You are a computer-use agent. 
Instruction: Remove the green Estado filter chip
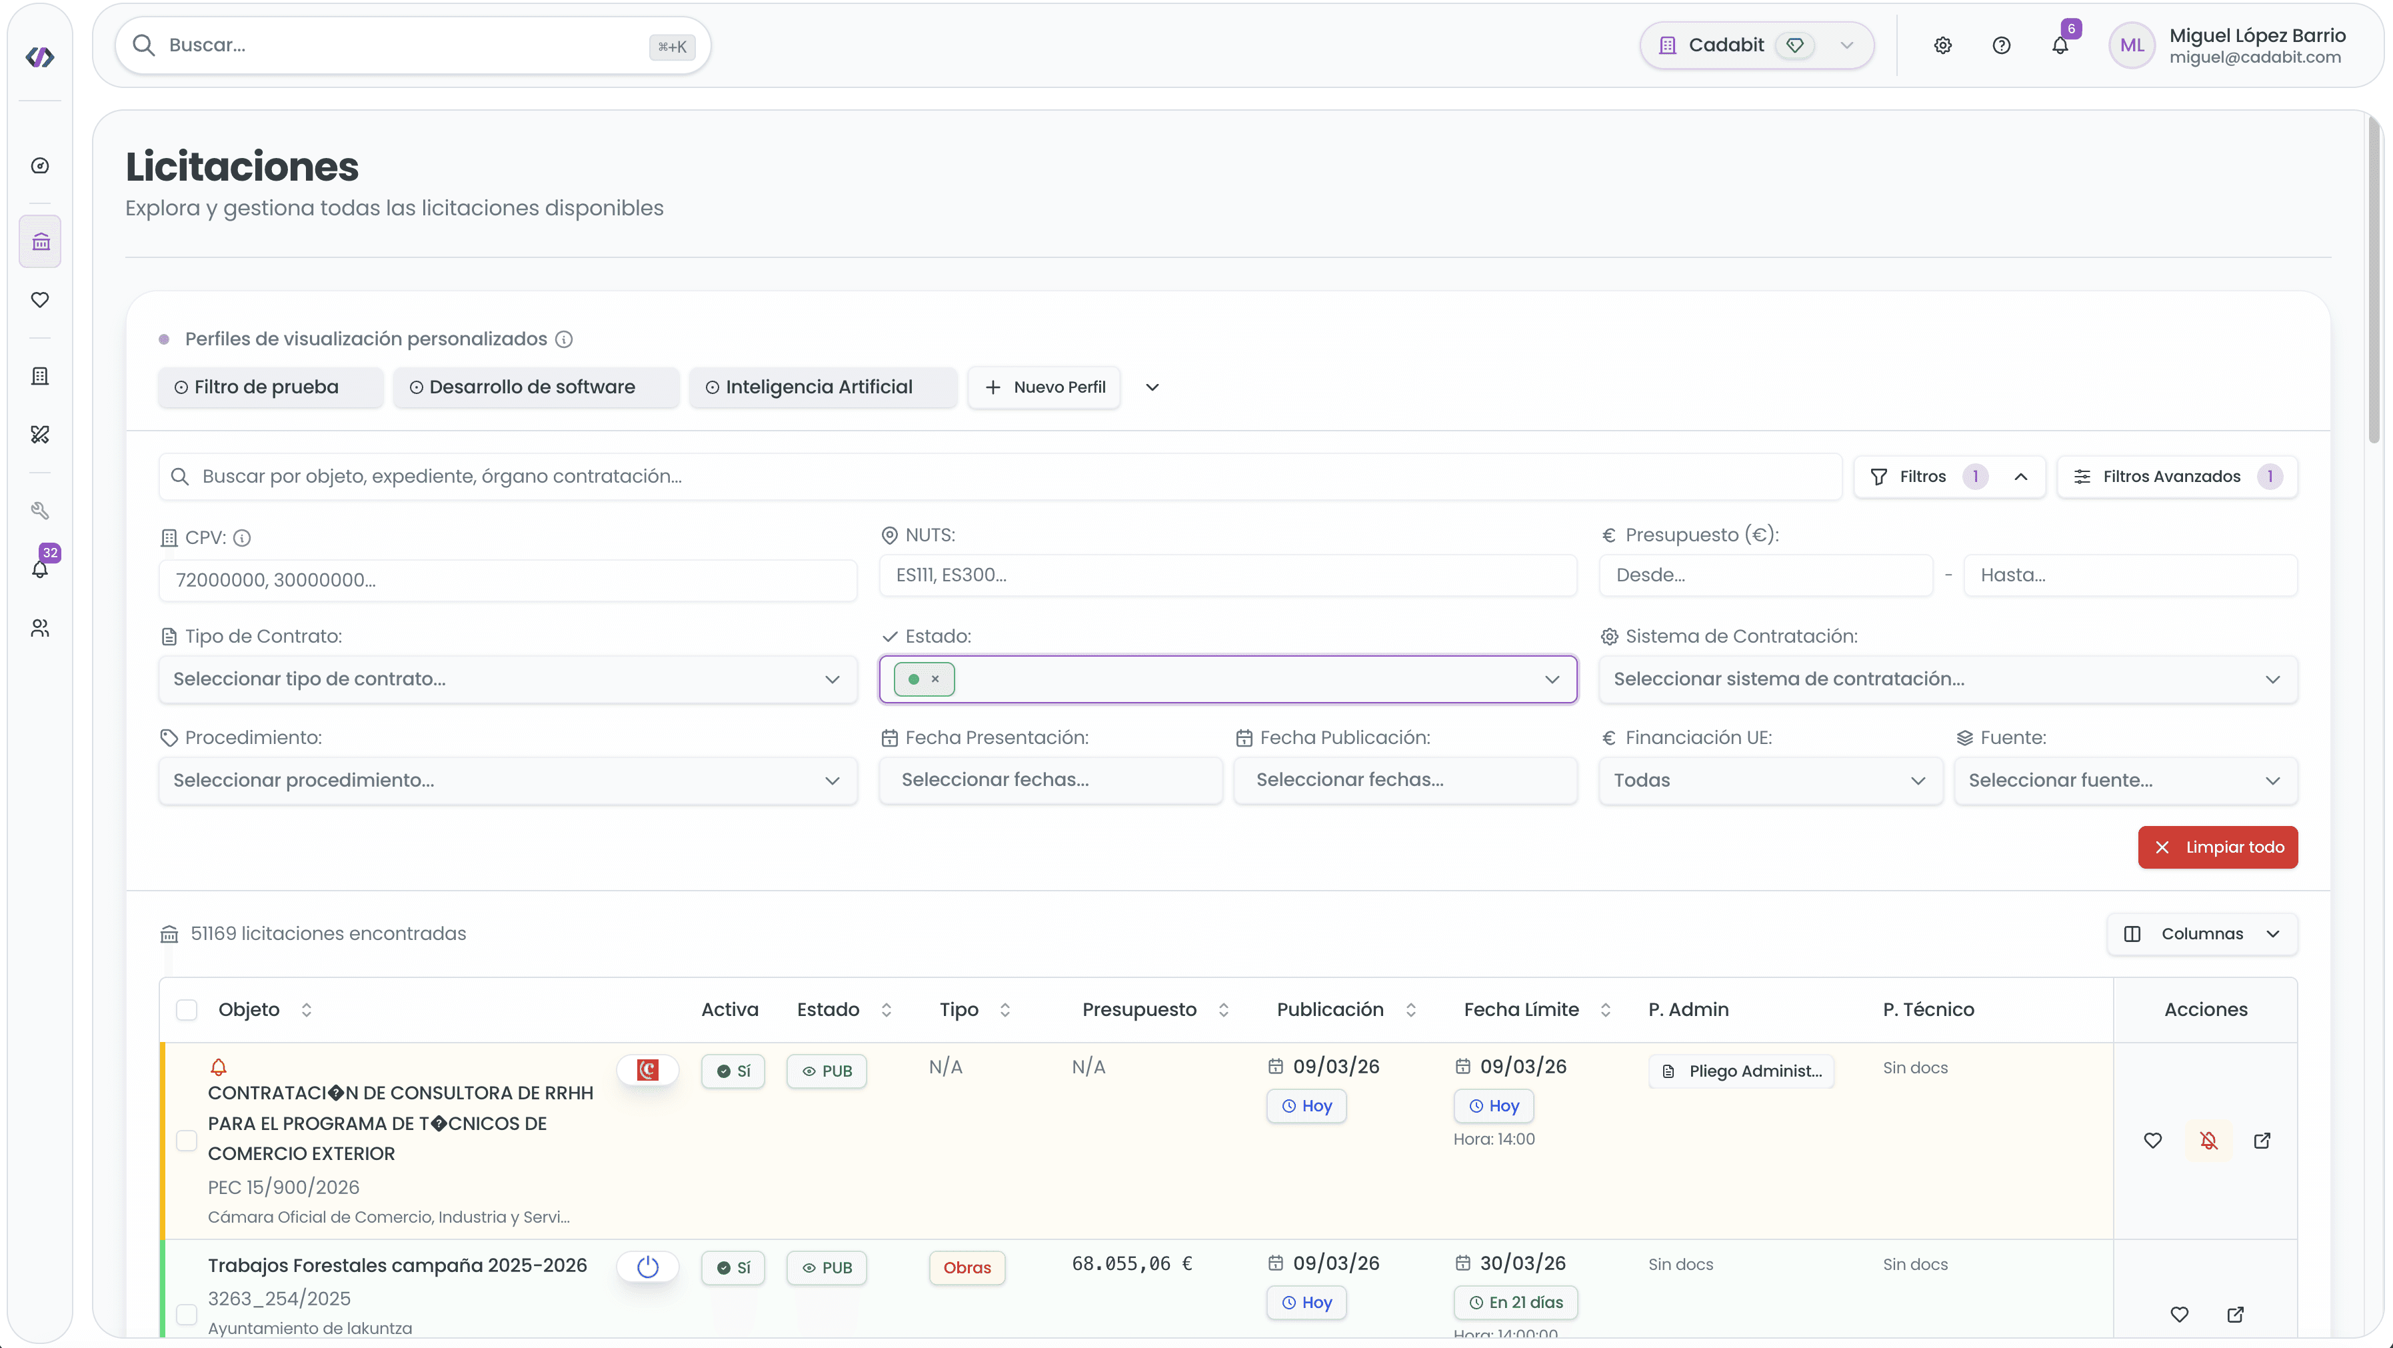click(x=935, y=679)
